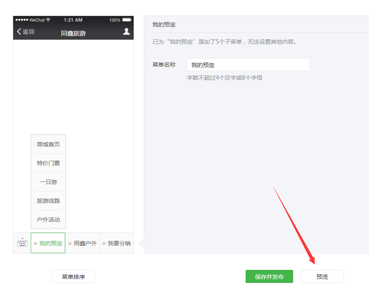Click the 1:21 AM clock in status bar
The image size is (369, 294).
click(73, 20)
